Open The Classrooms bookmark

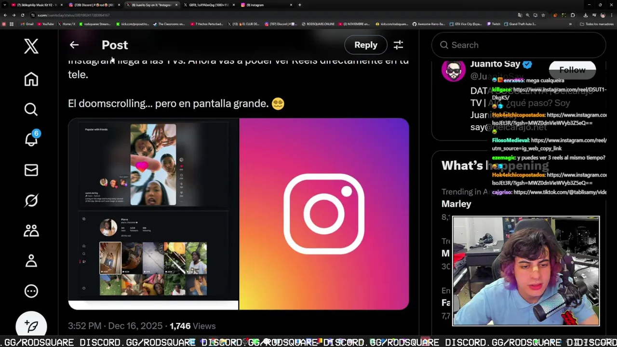pos(168,24)
